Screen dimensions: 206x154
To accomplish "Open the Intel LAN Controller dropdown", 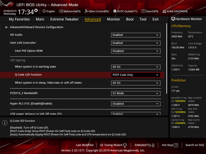I will 136,43.
